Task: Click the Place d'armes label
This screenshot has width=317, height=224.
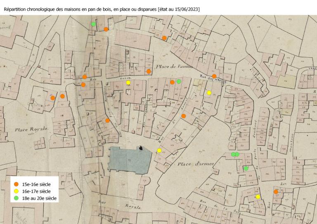Action: [196, 164]
